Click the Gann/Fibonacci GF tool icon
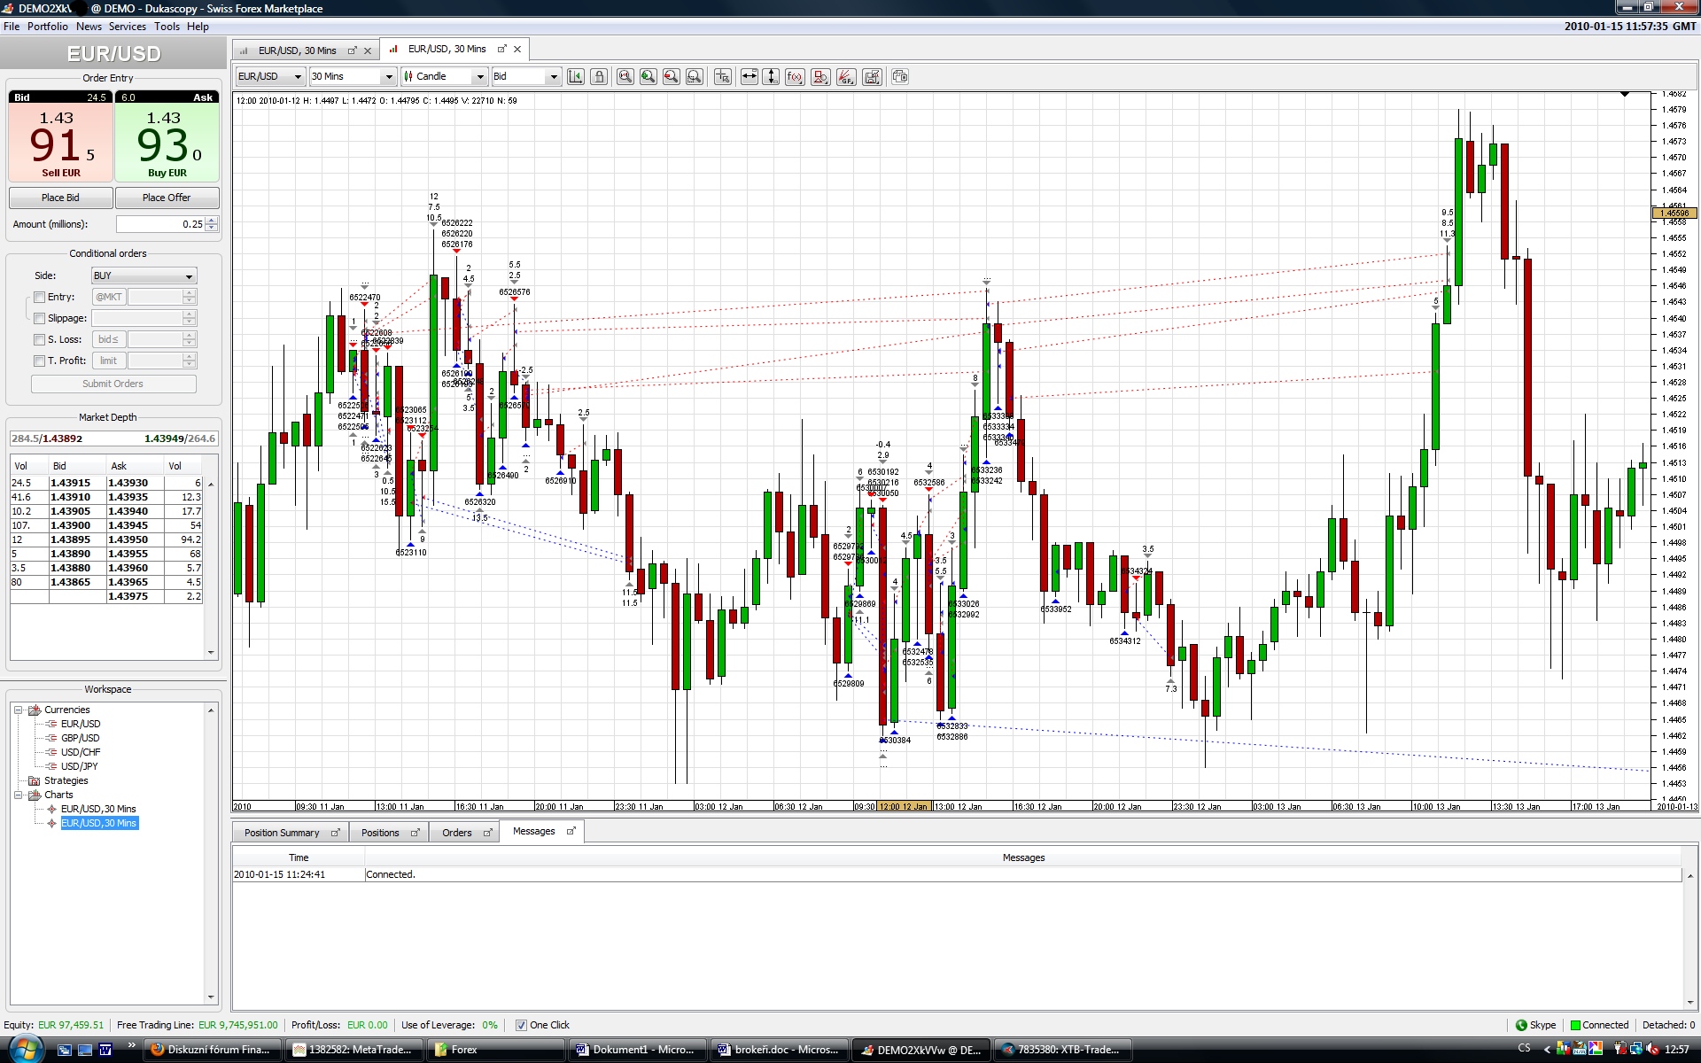Viewport: 1701px width, 1063px height. pos(846,77)
